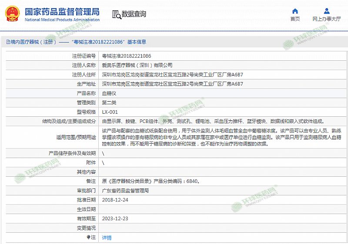The image size is (348, 244).
Task: Click registration number 粤械注准20182221086 value
Action: [x=127, y=56]
